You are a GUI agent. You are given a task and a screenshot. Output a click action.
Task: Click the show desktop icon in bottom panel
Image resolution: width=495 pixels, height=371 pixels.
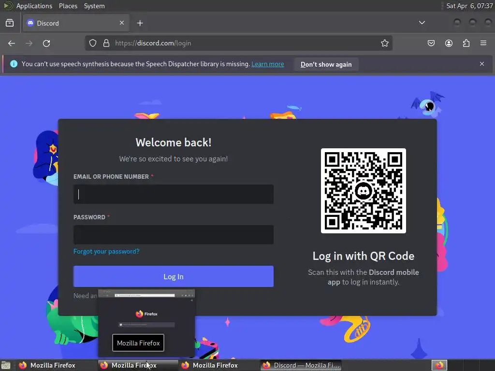click(x=6, y=365)
